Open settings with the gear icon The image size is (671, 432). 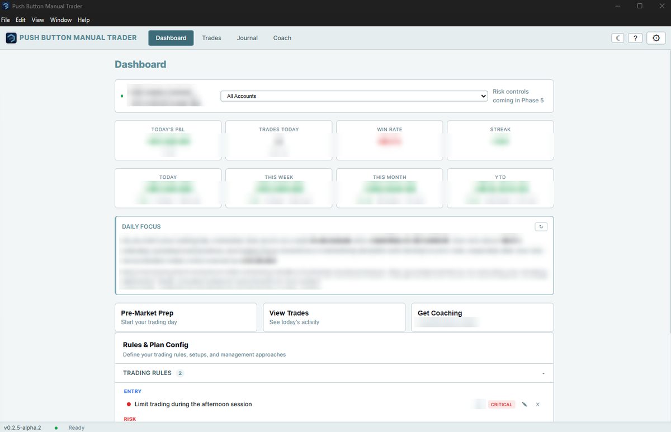coord(656,38)
